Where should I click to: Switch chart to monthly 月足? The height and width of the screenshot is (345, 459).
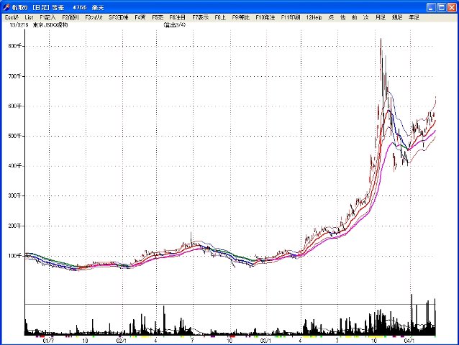[x=380, y=16]
